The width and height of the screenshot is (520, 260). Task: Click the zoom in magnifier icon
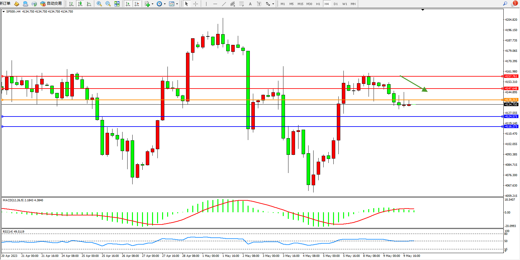(x=99, y=4)
